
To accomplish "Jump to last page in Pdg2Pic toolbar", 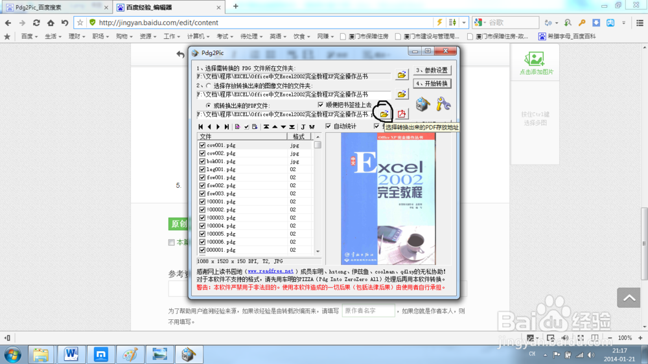I will [226, 127].
